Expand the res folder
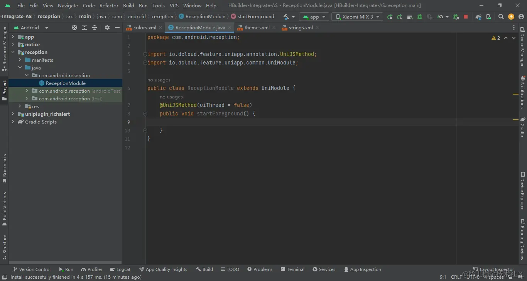 coord(20,106)
